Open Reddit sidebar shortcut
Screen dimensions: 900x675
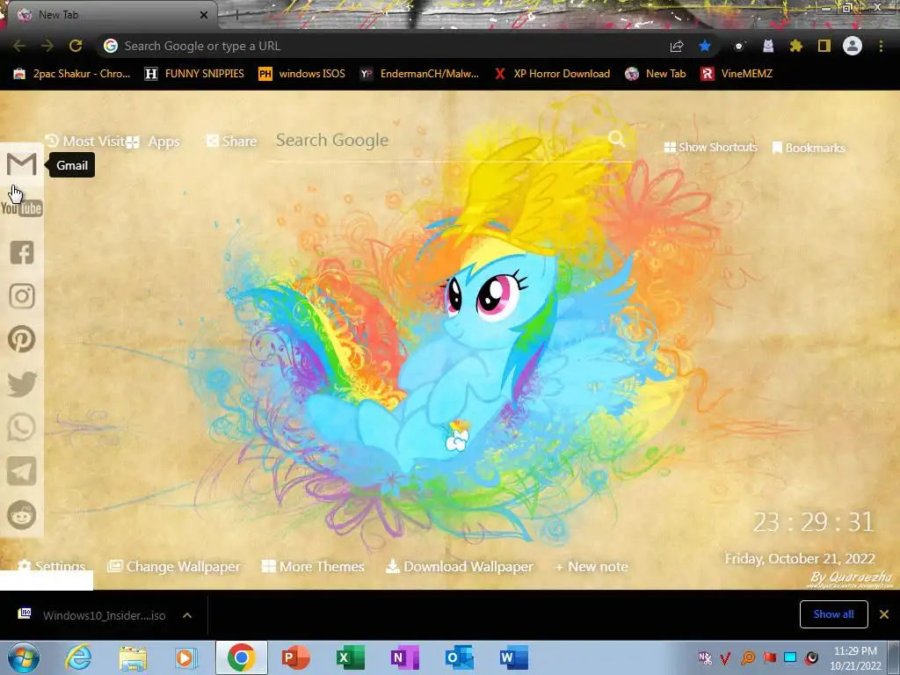[22, 515]
